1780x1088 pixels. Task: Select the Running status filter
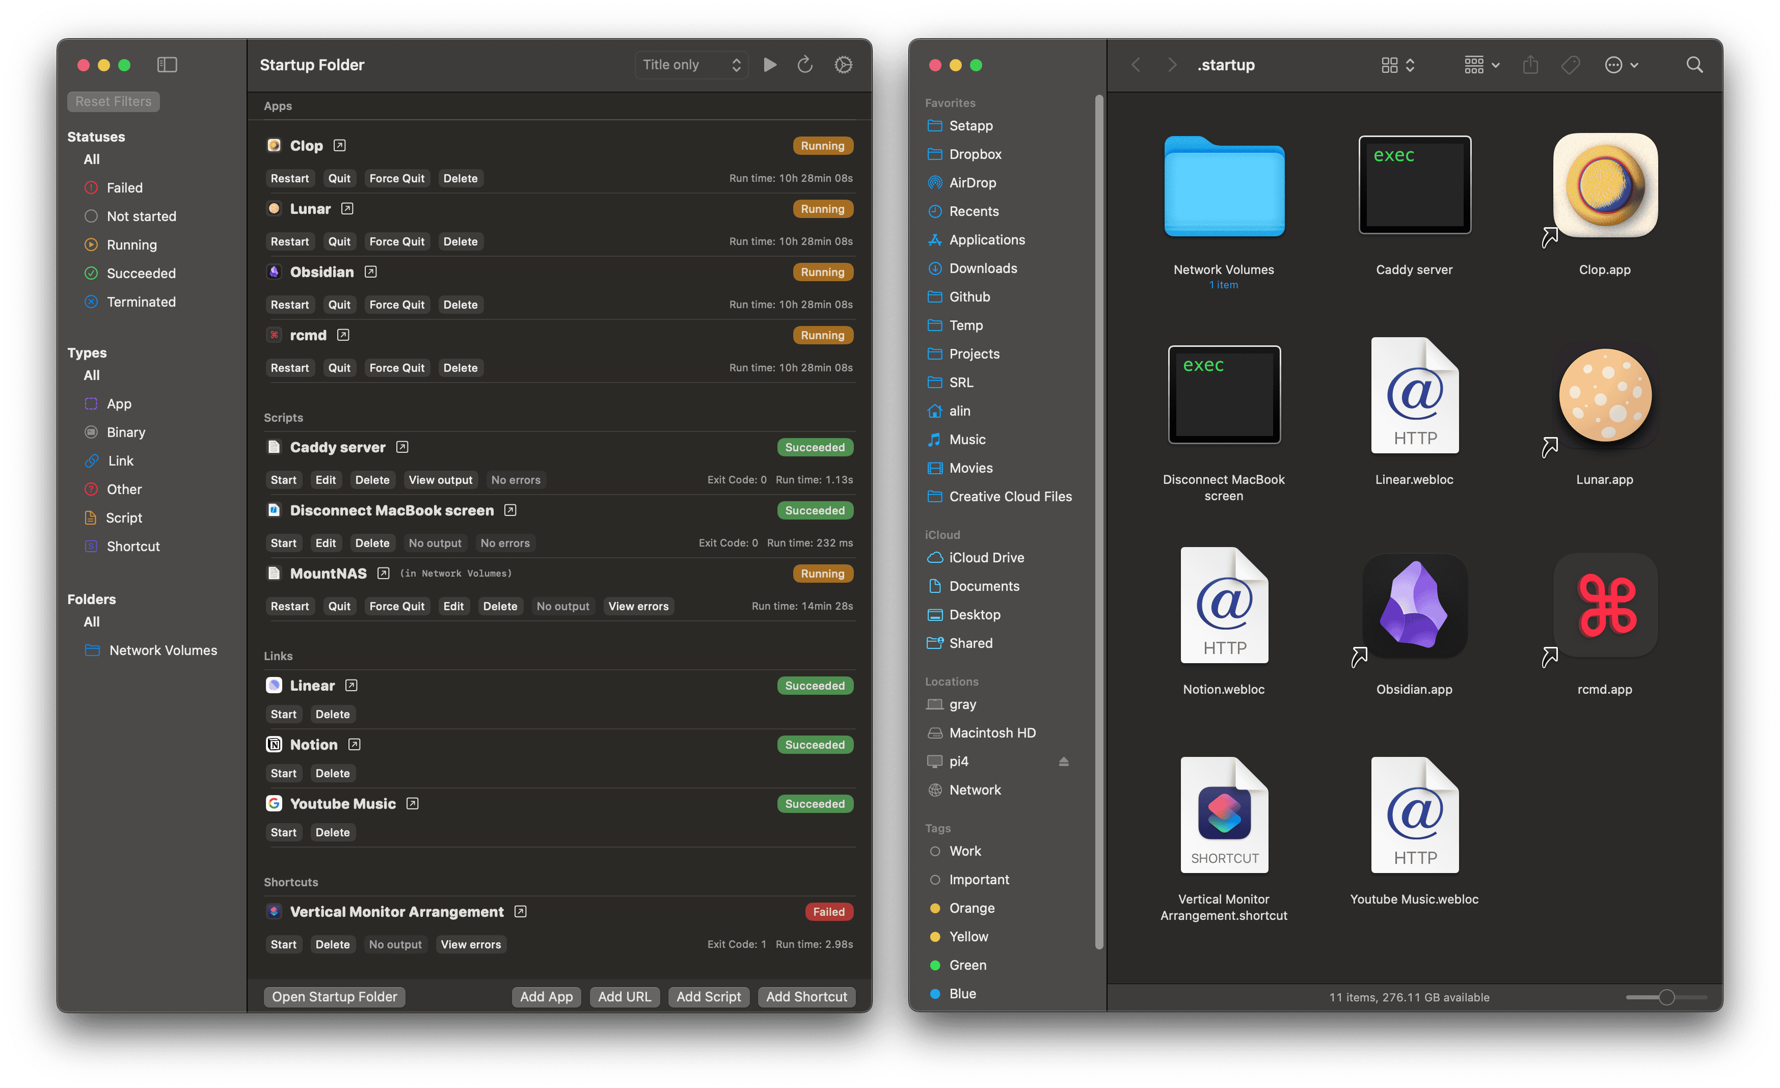[x=131, y=245]
